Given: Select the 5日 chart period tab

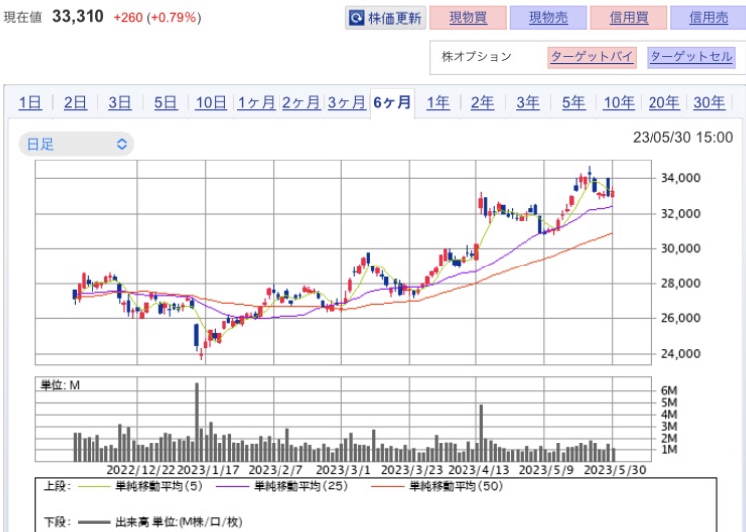Looking at the screenshot, I should pos(165,102).
